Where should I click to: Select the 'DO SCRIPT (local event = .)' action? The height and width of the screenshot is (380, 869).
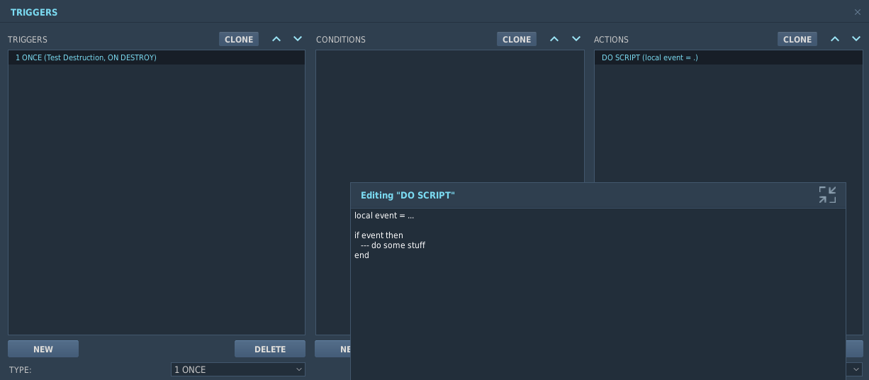click(x=729, y=57)
